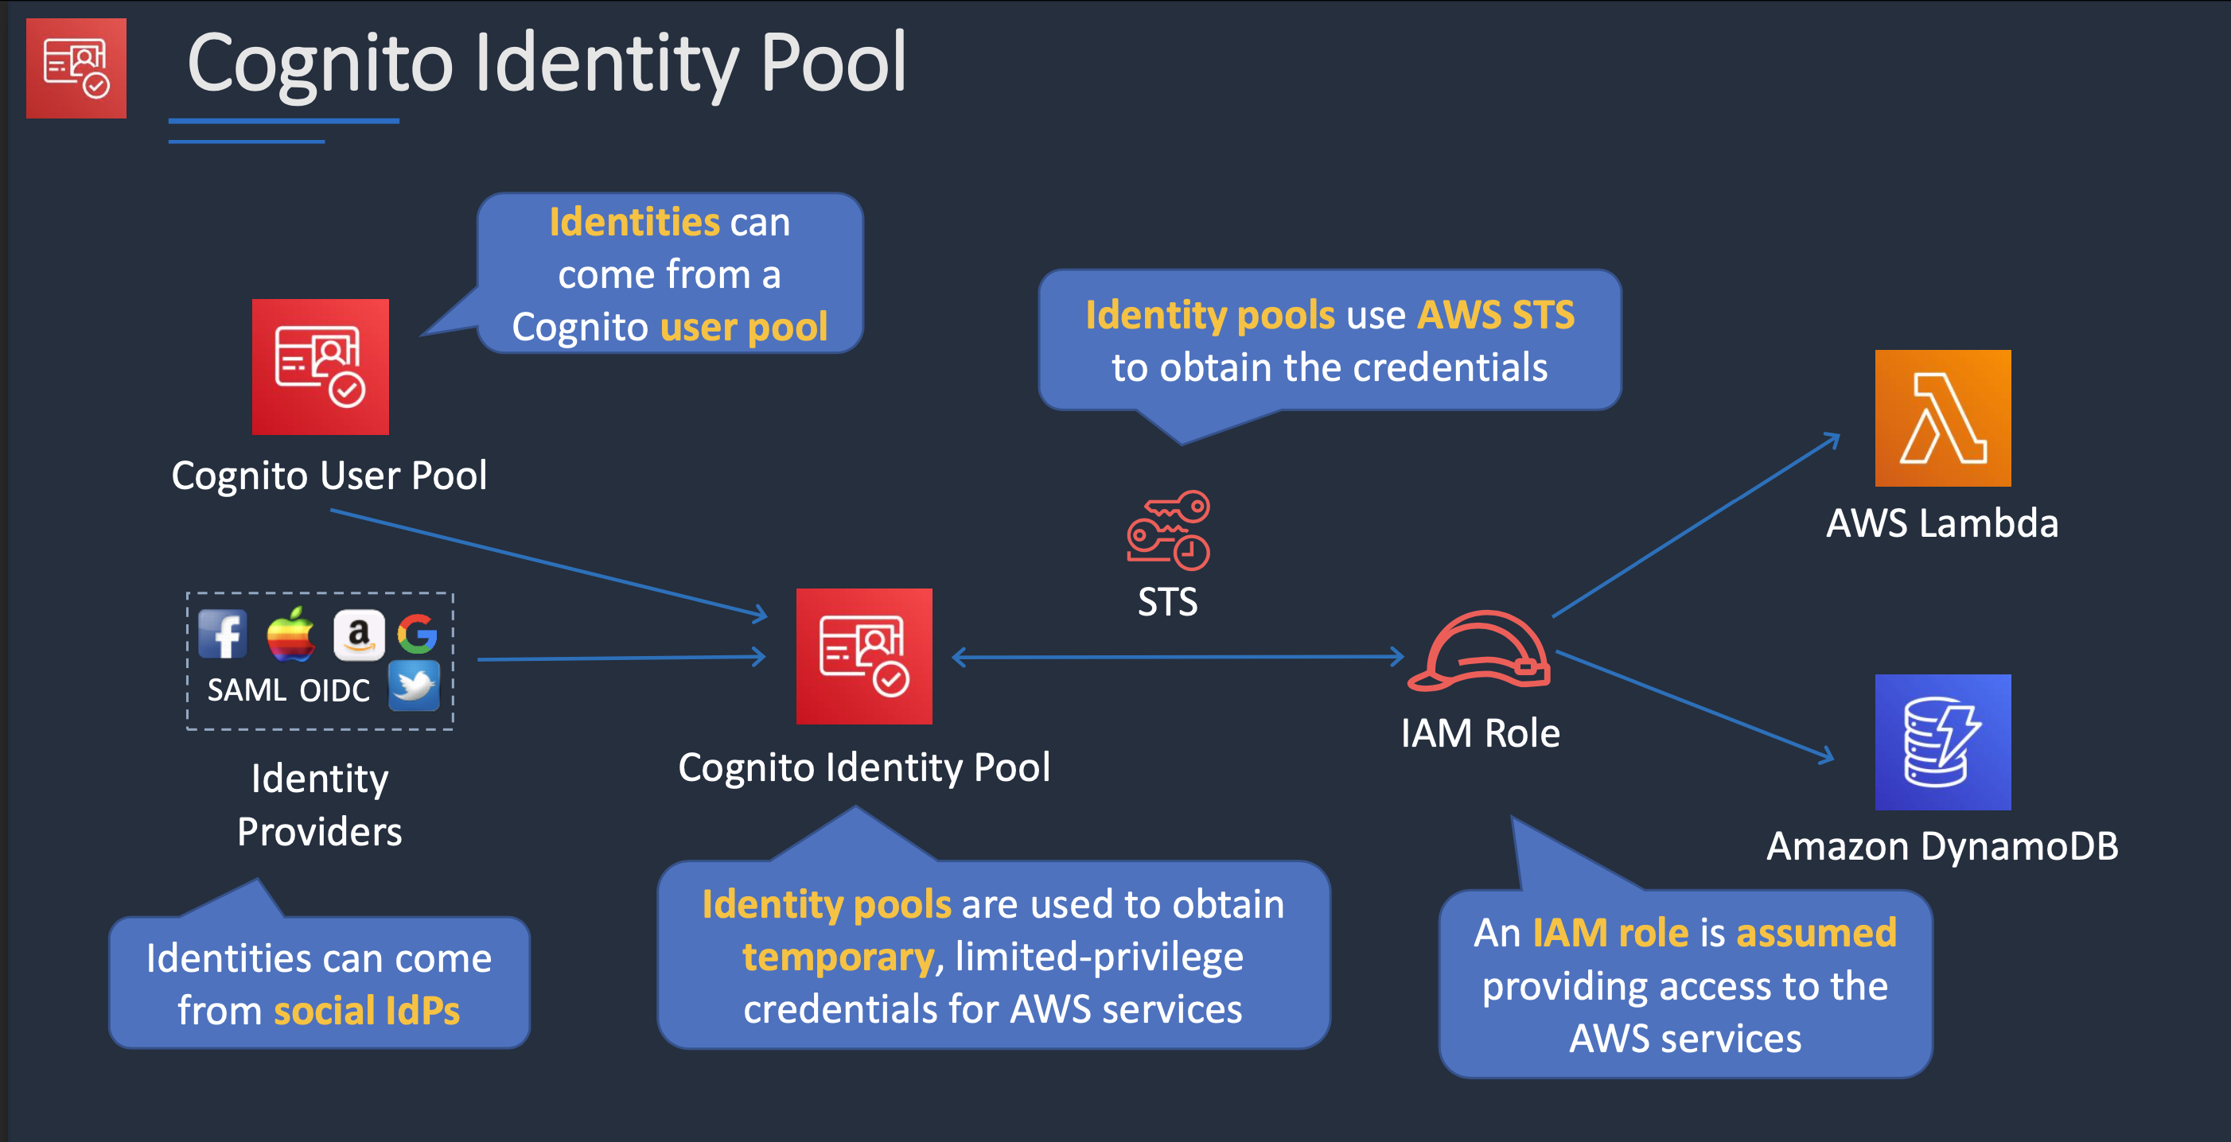Click the Twitter bird icon
The image size is (2231, 1142).
coord(414,685)
